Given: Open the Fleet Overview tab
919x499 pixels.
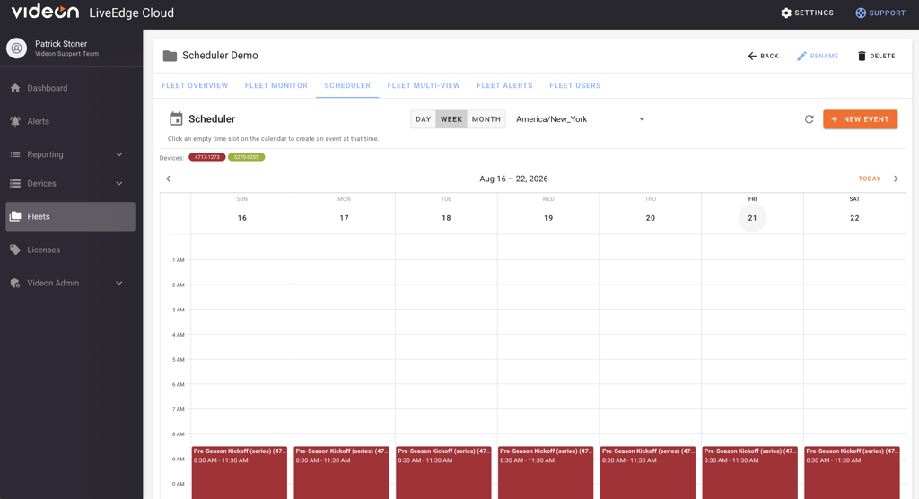Looking at the screenshot, I should point(195,85).
